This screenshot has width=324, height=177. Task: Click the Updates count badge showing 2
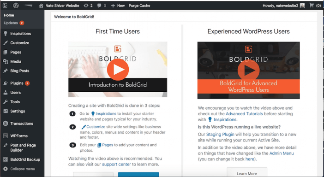point(22,23)
